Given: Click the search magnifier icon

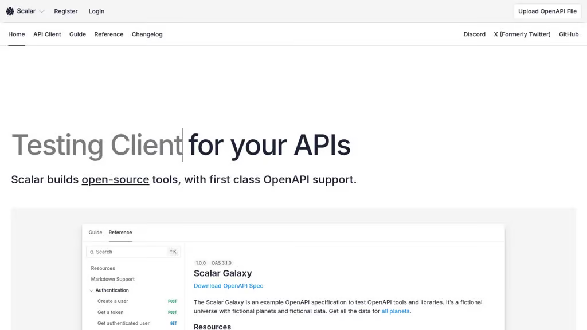Looking at the screenshot, I should coord(92,252).
